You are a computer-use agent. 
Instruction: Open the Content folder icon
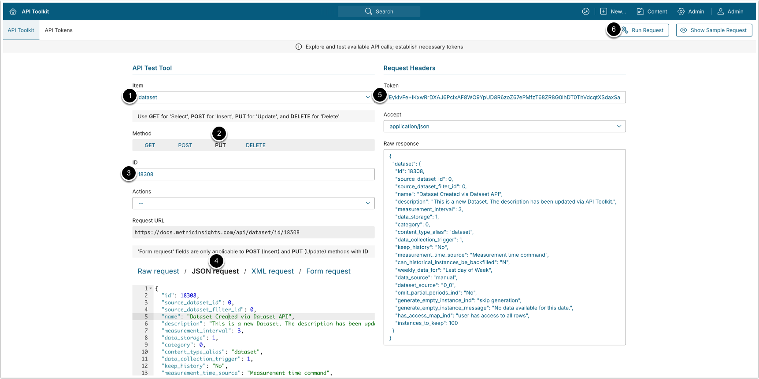(640, 11)
